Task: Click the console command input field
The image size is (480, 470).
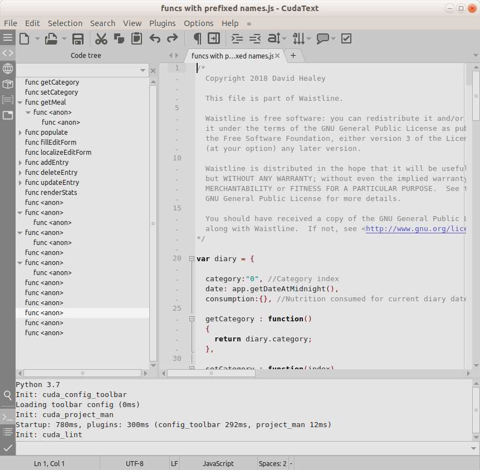Action: coord(239,448)
